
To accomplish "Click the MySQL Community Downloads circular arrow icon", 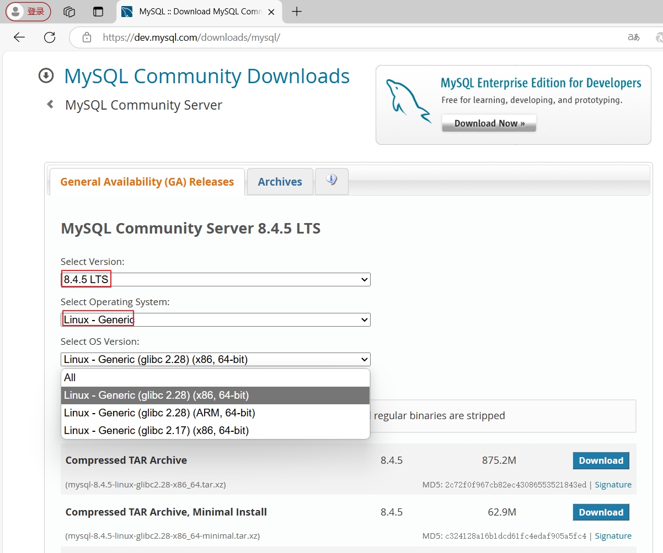I will click(46, 76).
